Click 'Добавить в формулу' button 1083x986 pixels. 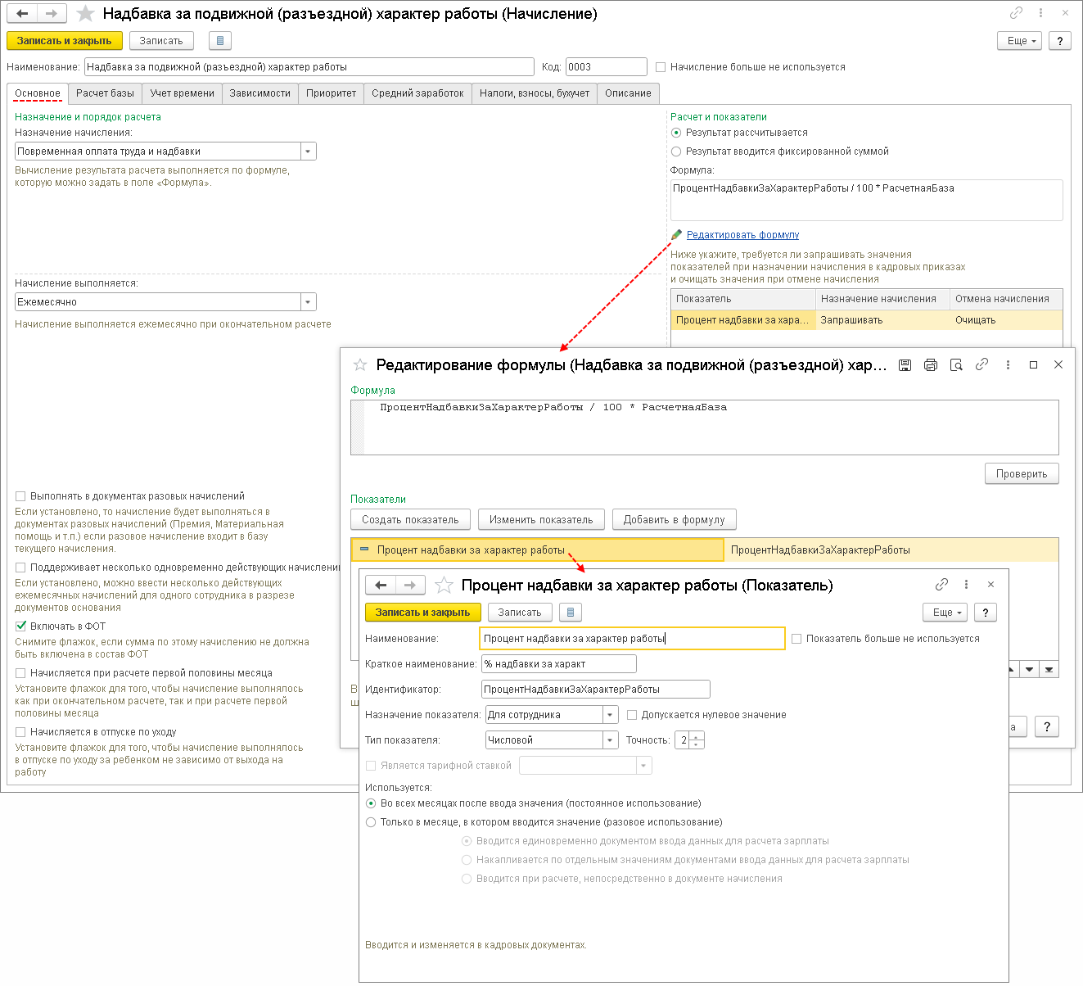tap(675, 520)
